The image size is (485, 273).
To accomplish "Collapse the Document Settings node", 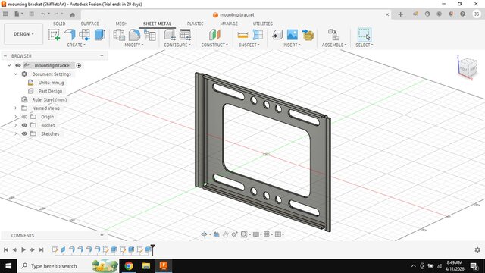I will click(x=15, y=74).
